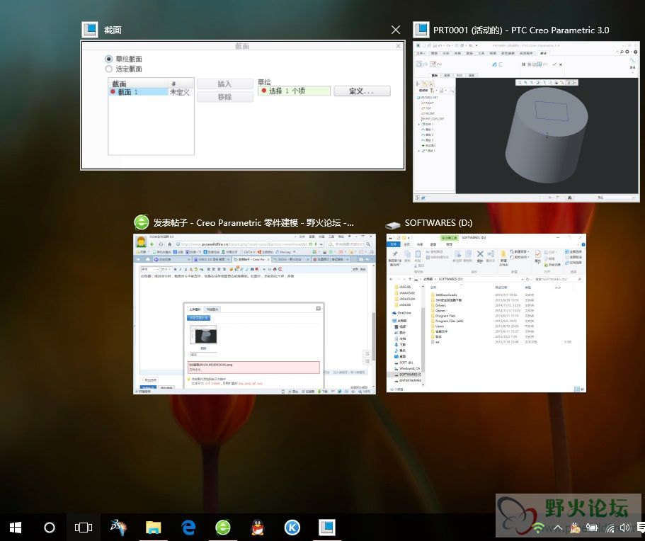Click the browser refresh icon
The width and height of the screenshot is (645, 541).
coord(161,244)
